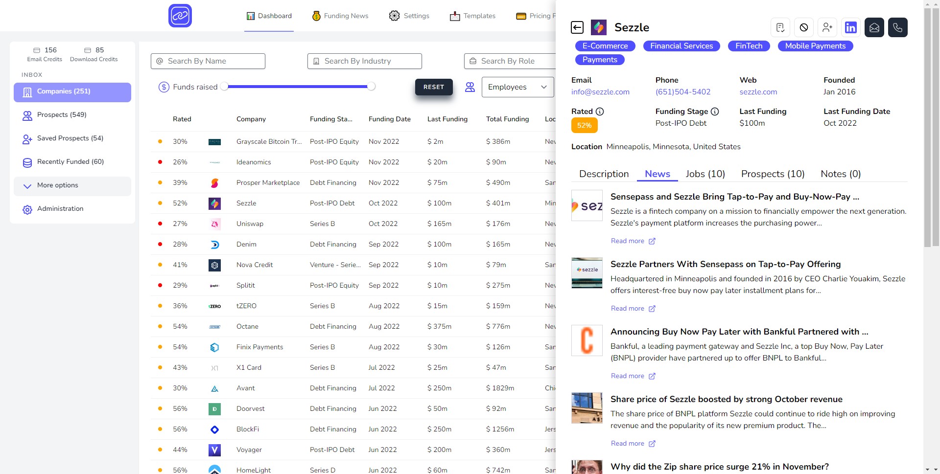Click the employees people icon

click(470, 87)
